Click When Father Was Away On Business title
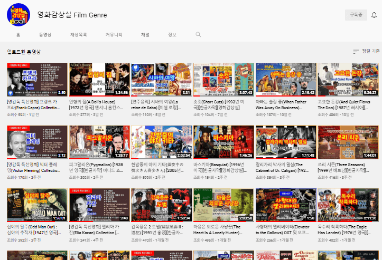Image resolution: width=382 pixels, height=260 pixels. [281, 105]
